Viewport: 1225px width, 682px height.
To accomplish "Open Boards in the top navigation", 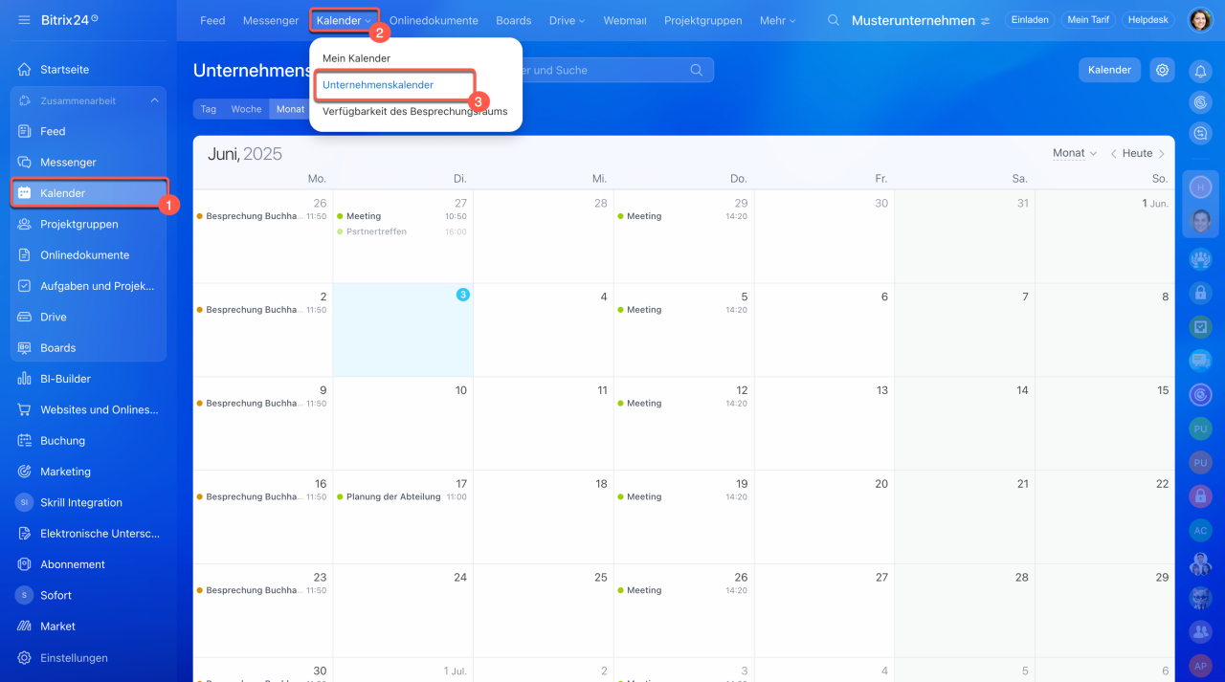I will tap(514, 21).
